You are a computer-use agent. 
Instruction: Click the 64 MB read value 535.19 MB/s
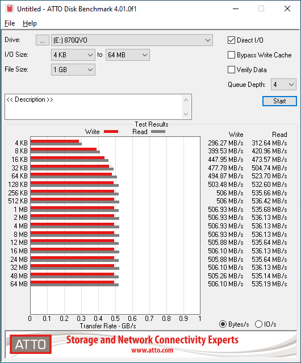269,284
